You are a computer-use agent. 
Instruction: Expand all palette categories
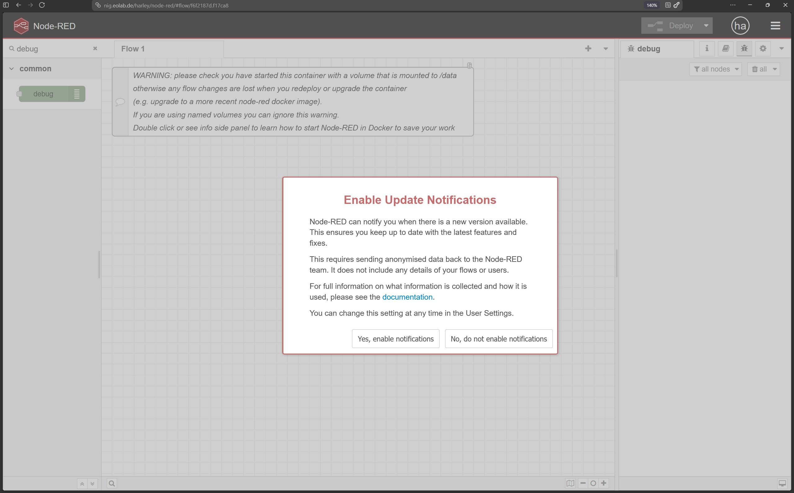[92, 483]
